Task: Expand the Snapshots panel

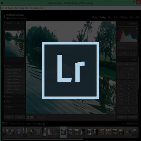Action: pyautogui.click(x=5, y=96)
